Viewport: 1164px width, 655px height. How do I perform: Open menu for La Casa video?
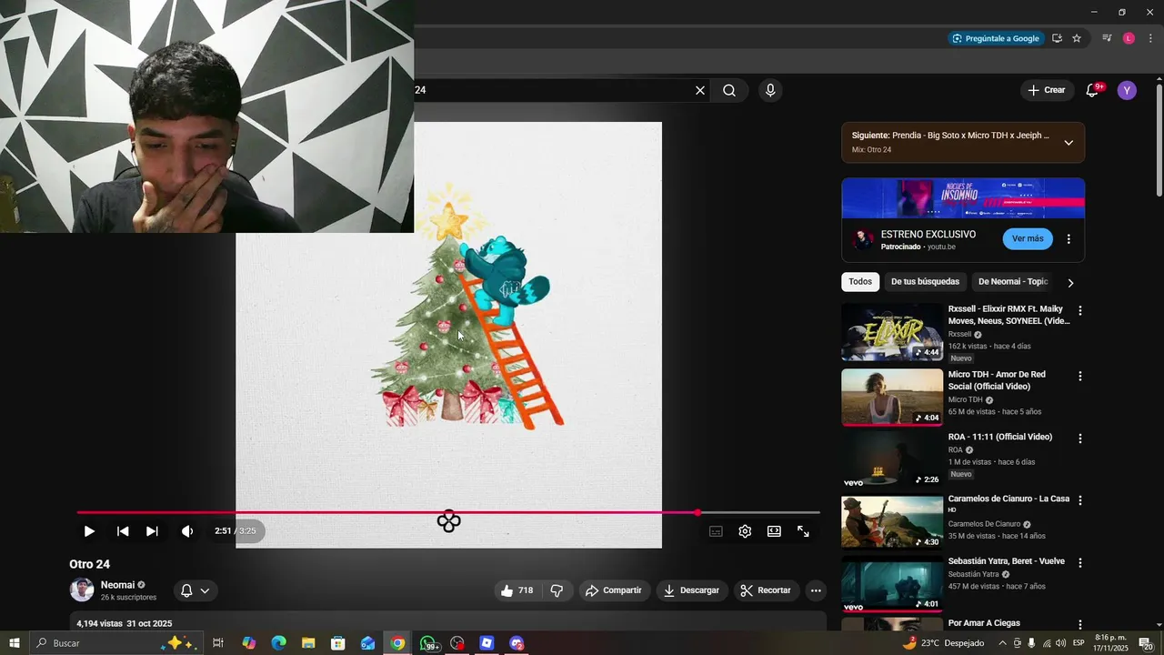(x=1080, y=500)
